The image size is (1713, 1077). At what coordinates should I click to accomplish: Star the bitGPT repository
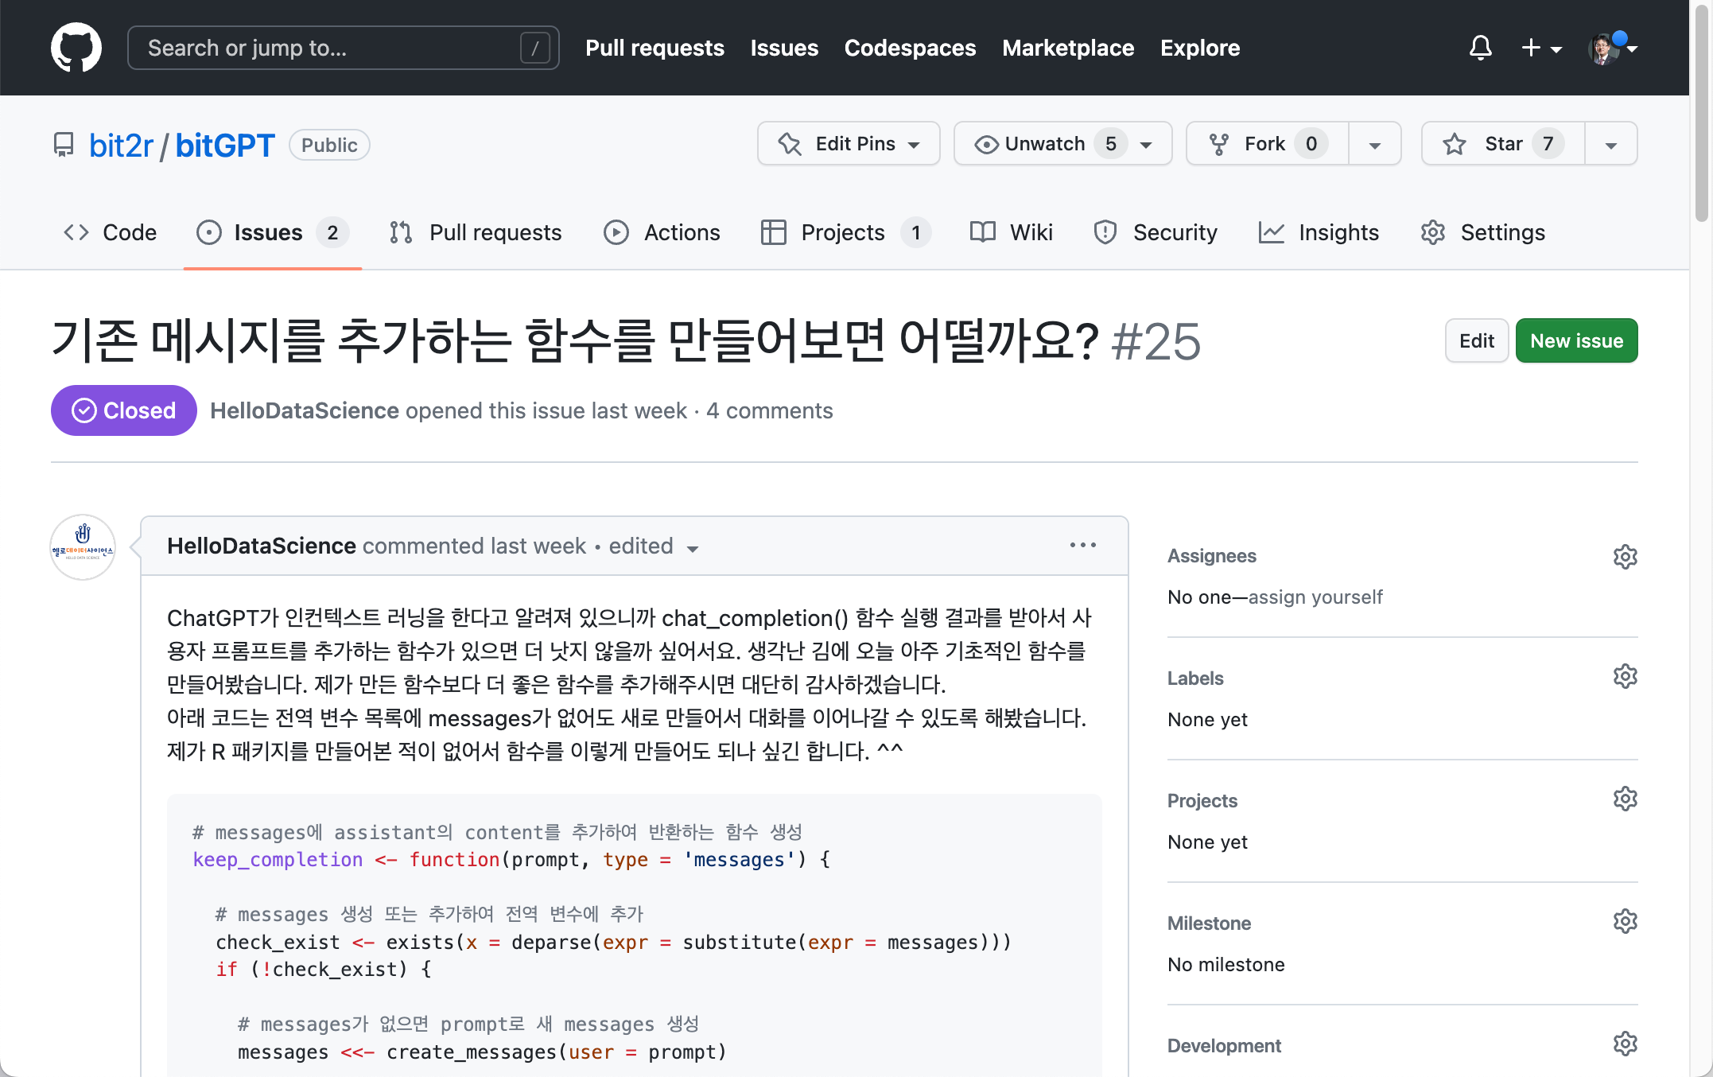point(1502,144)
